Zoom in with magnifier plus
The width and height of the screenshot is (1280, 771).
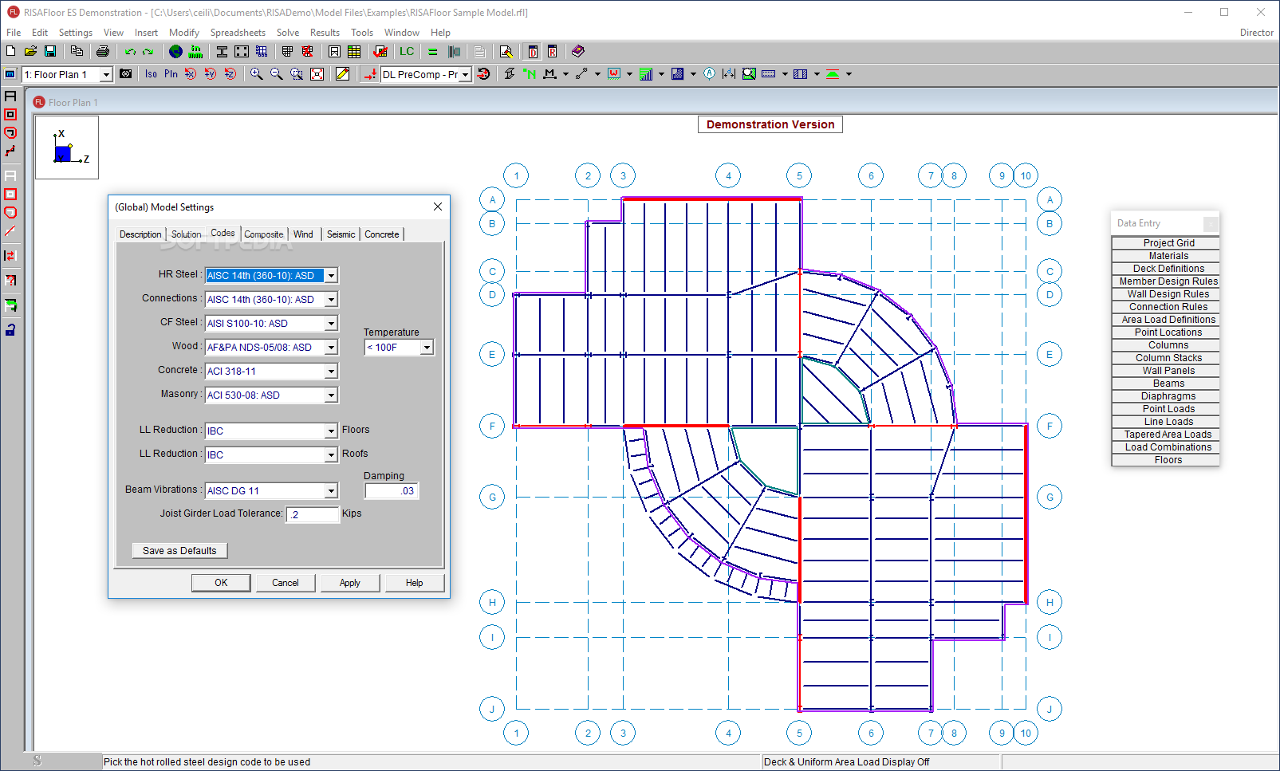[x=257, y=73]
